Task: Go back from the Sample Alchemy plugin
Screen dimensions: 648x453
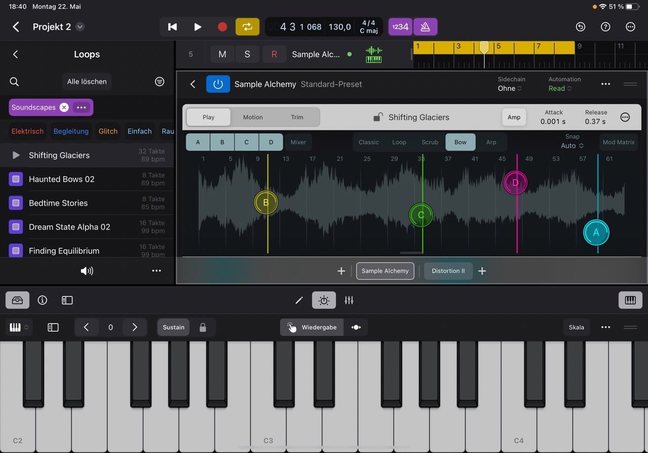Action: 193,84
